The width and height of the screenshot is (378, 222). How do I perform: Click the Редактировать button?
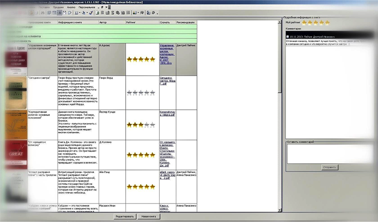point(125,216)
